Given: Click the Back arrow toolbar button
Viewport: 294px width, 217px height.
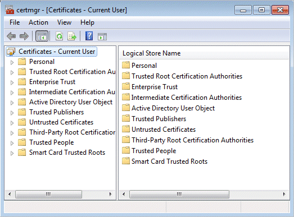Looking at the screenshot, I should [11, 36].
